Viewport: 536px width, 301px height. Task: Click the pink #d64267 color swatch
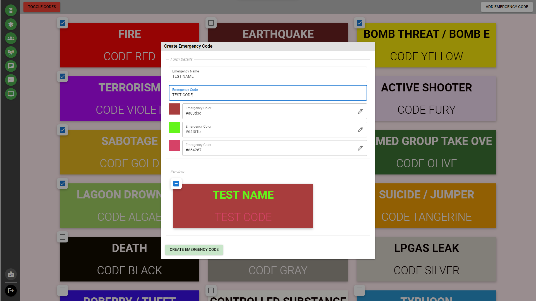pos(174,146)
